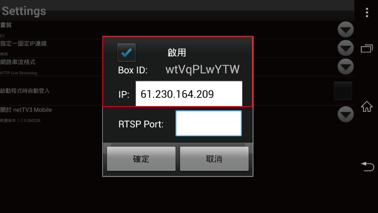Open the three-dot overflow menu
Screen dimensions: 378x213
[367, 13]
